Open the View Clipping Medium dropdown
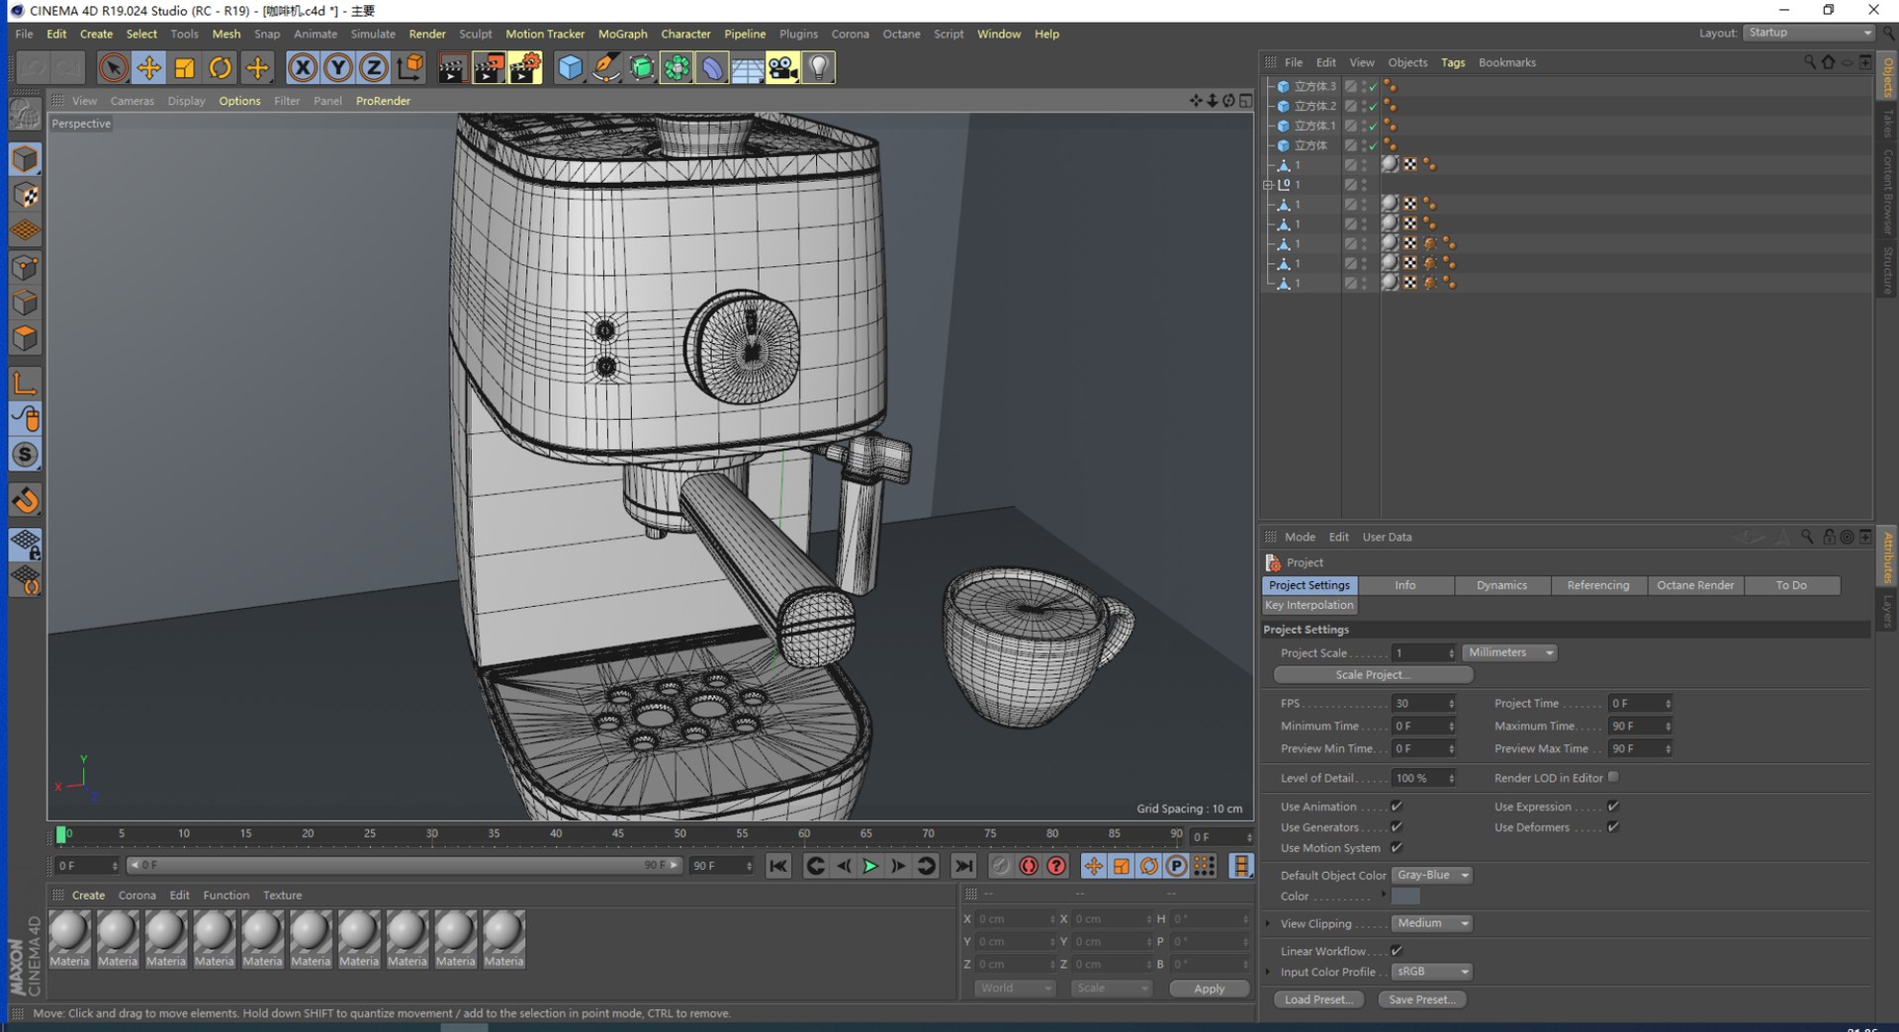Screen dimensions: 1899x1032 [1431, 923]
